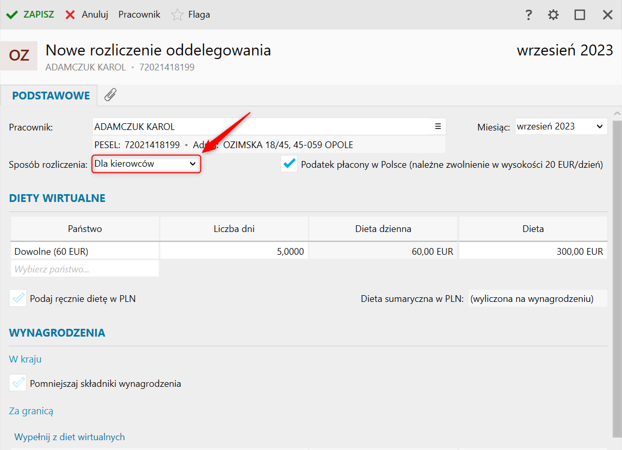
Task: Click the 5,0000 days cell
Action: 234,251
